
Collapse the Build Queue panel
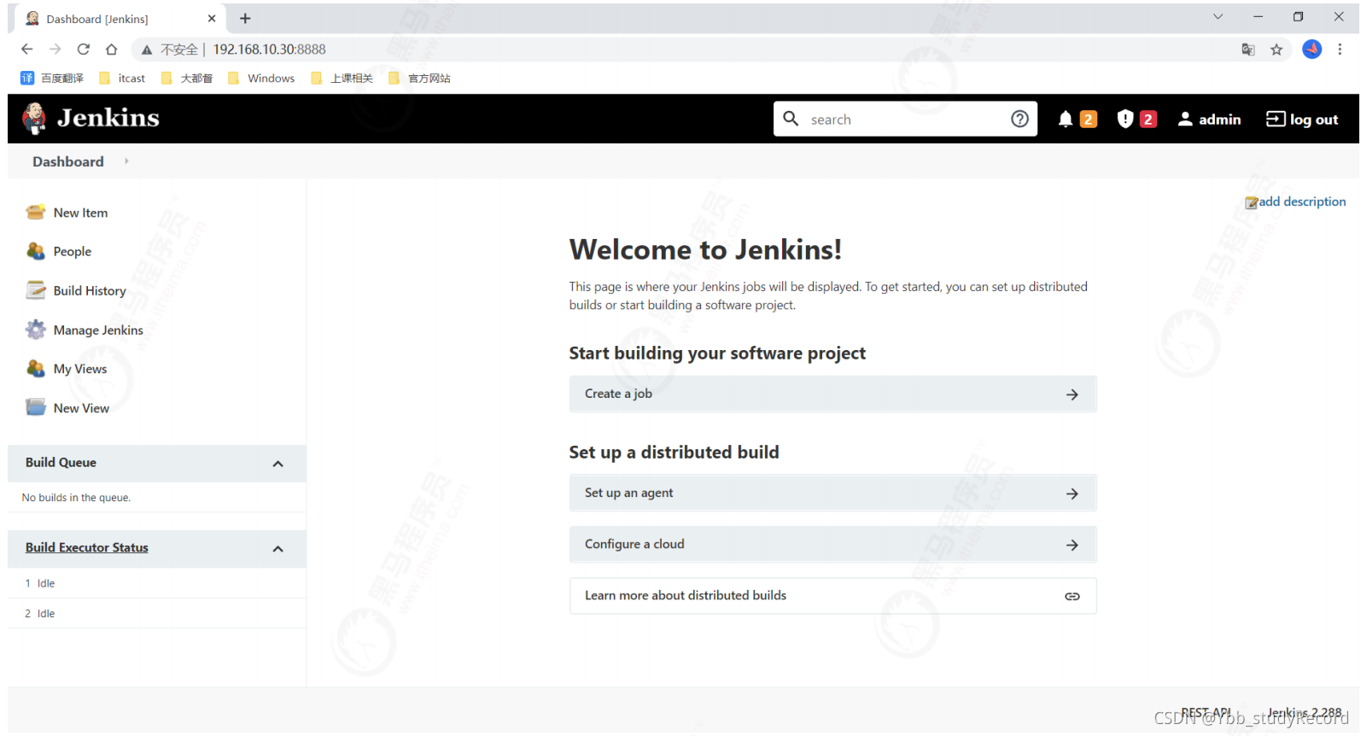[277, 464]
